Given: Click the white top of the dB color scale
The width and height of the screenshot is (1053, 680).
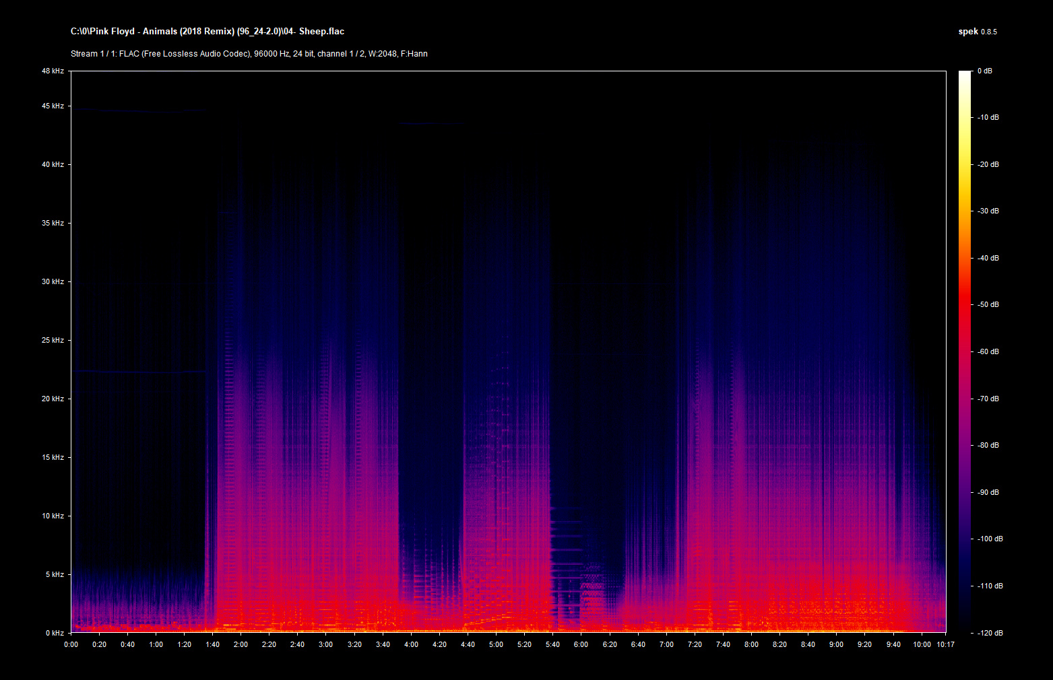Looking at the screenshot, I should tap(965, 75).
